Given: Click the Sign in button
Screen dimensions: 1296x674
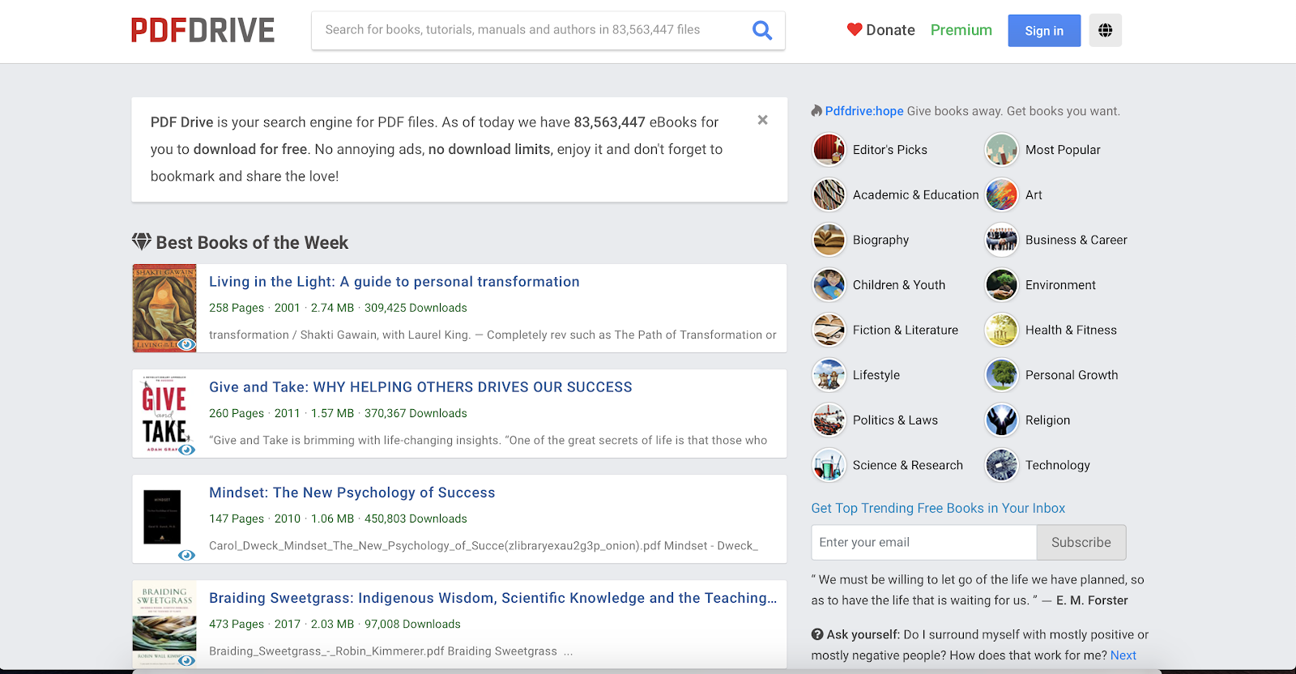Looking at the screenshot, I should click(1044, 31).
